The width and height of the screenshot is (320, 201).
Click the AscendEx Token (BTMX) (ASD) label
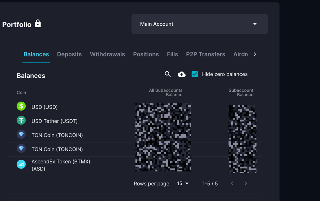[x=61, y=165]
